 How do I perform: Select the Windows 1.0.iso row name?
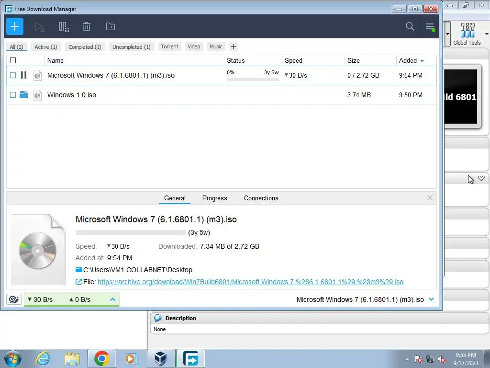click(x=72, y=95)
